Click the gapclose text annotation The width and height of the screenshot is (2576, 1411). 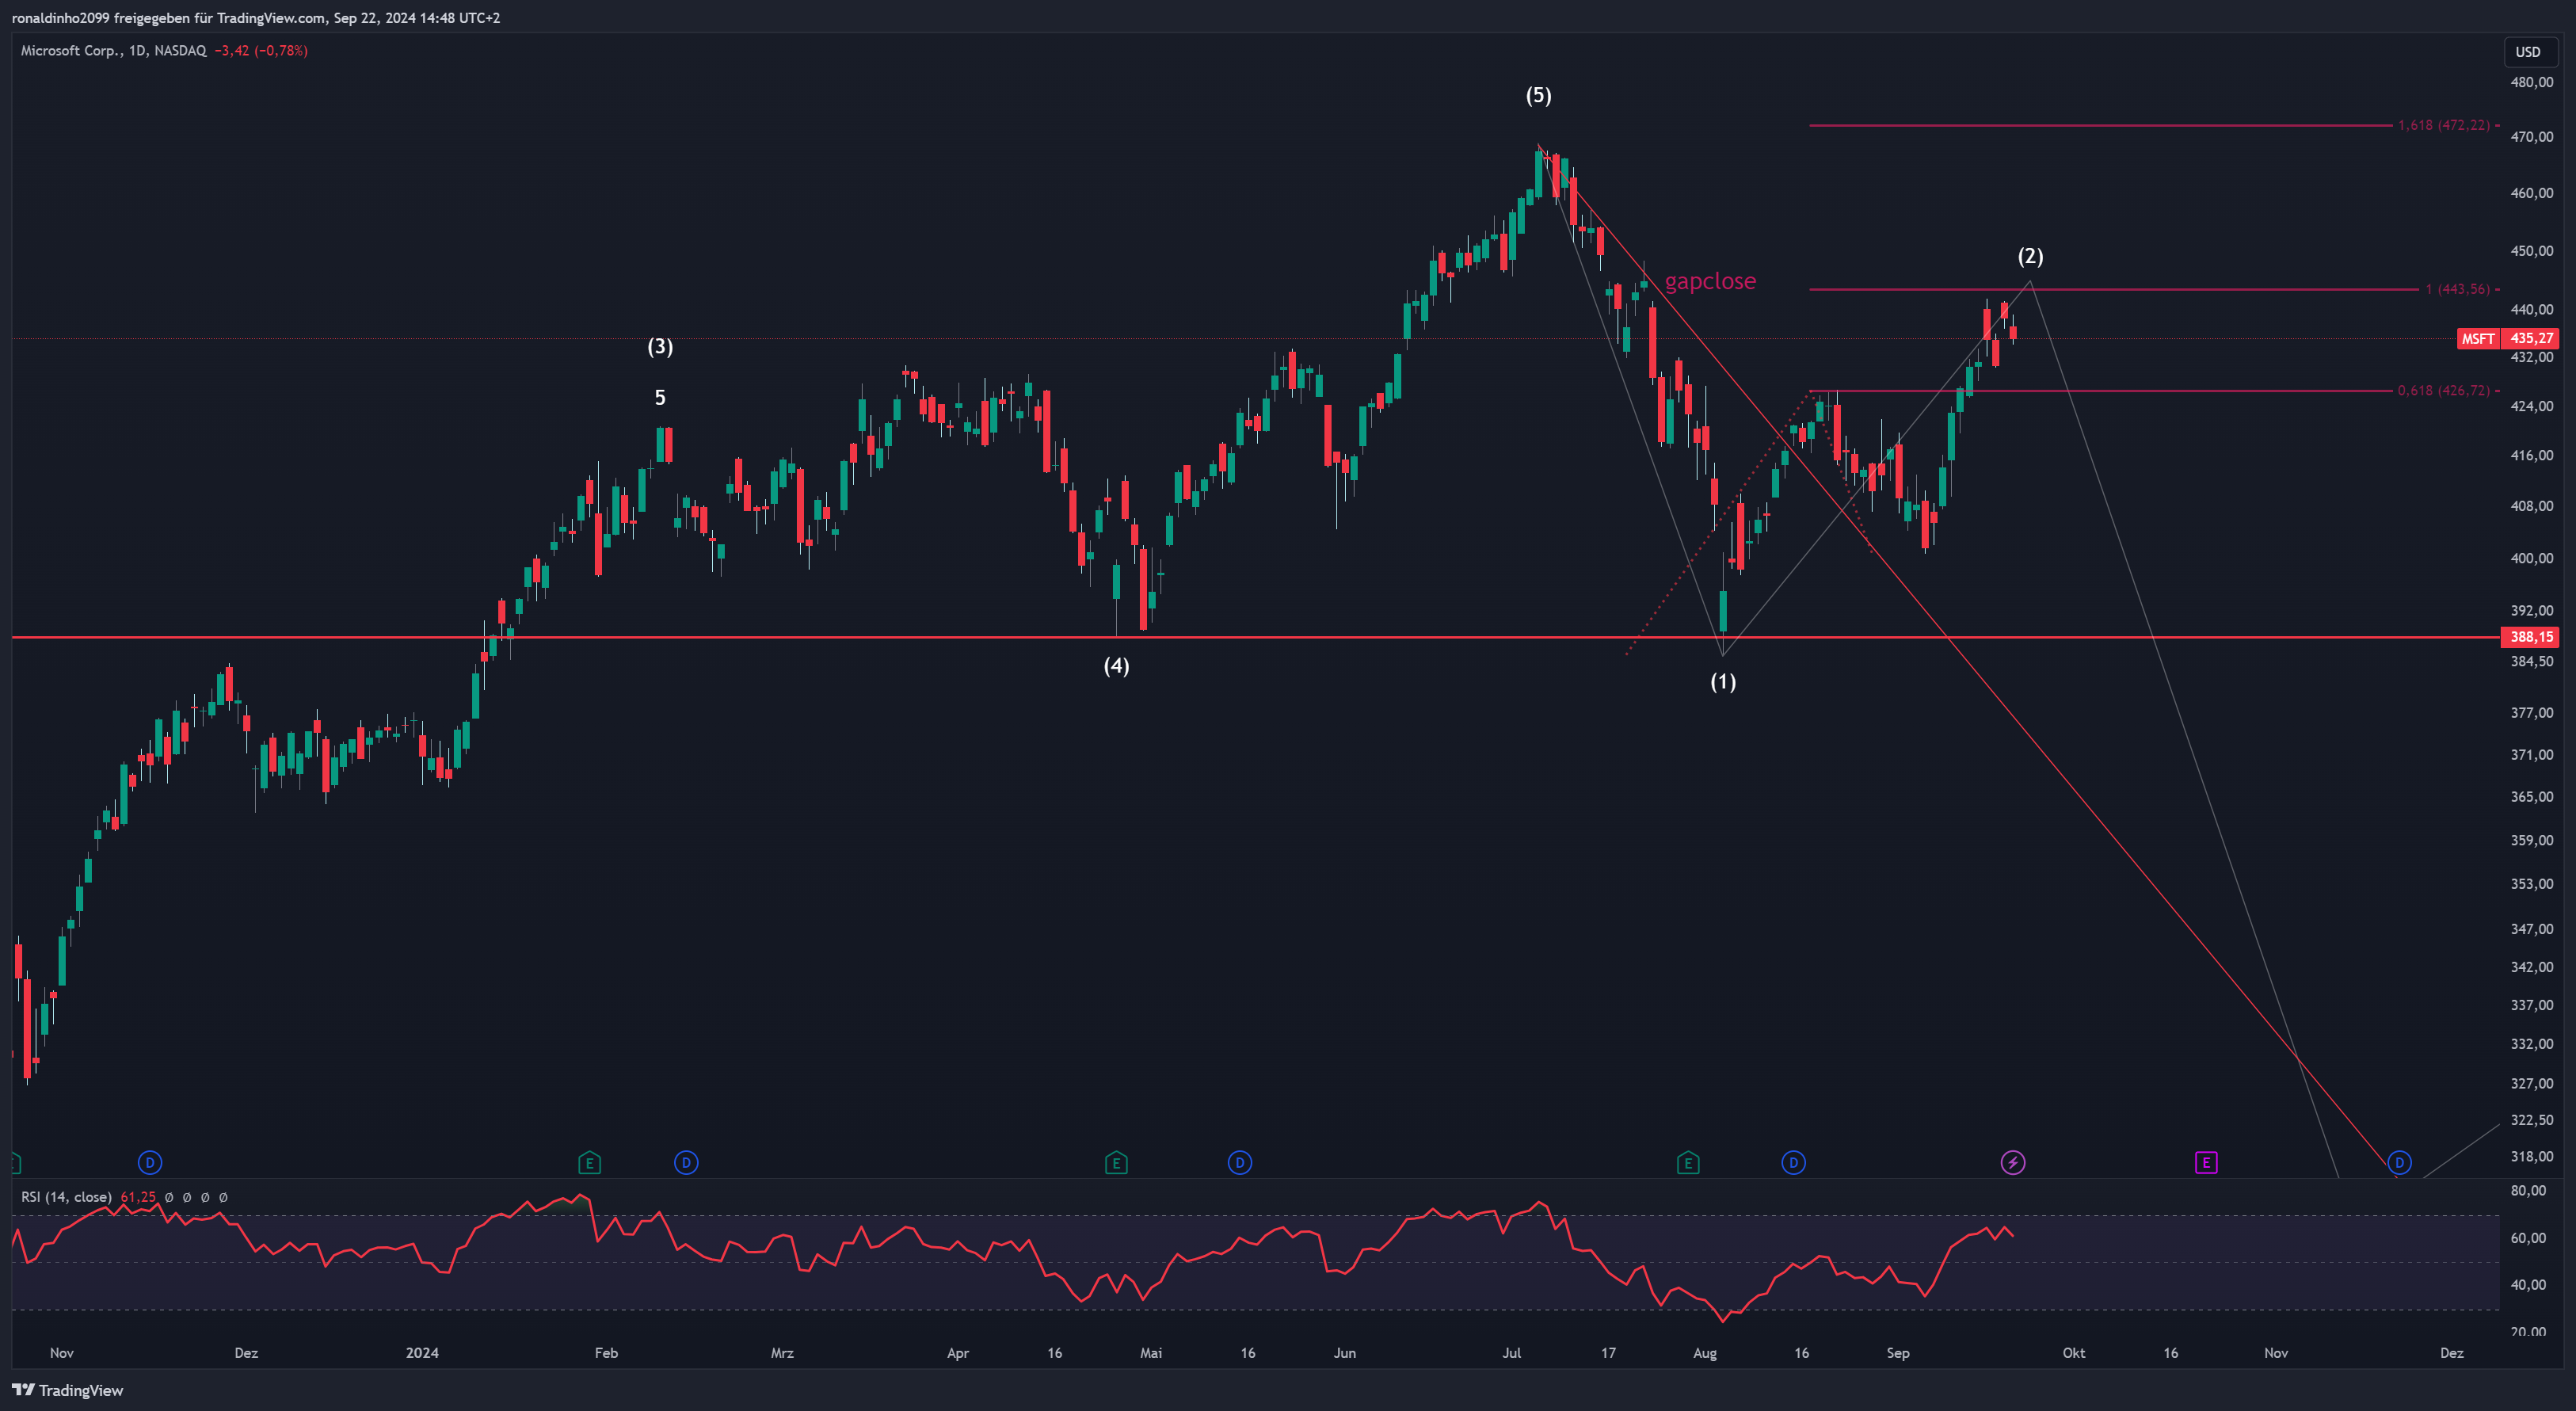pos(1710,281)
